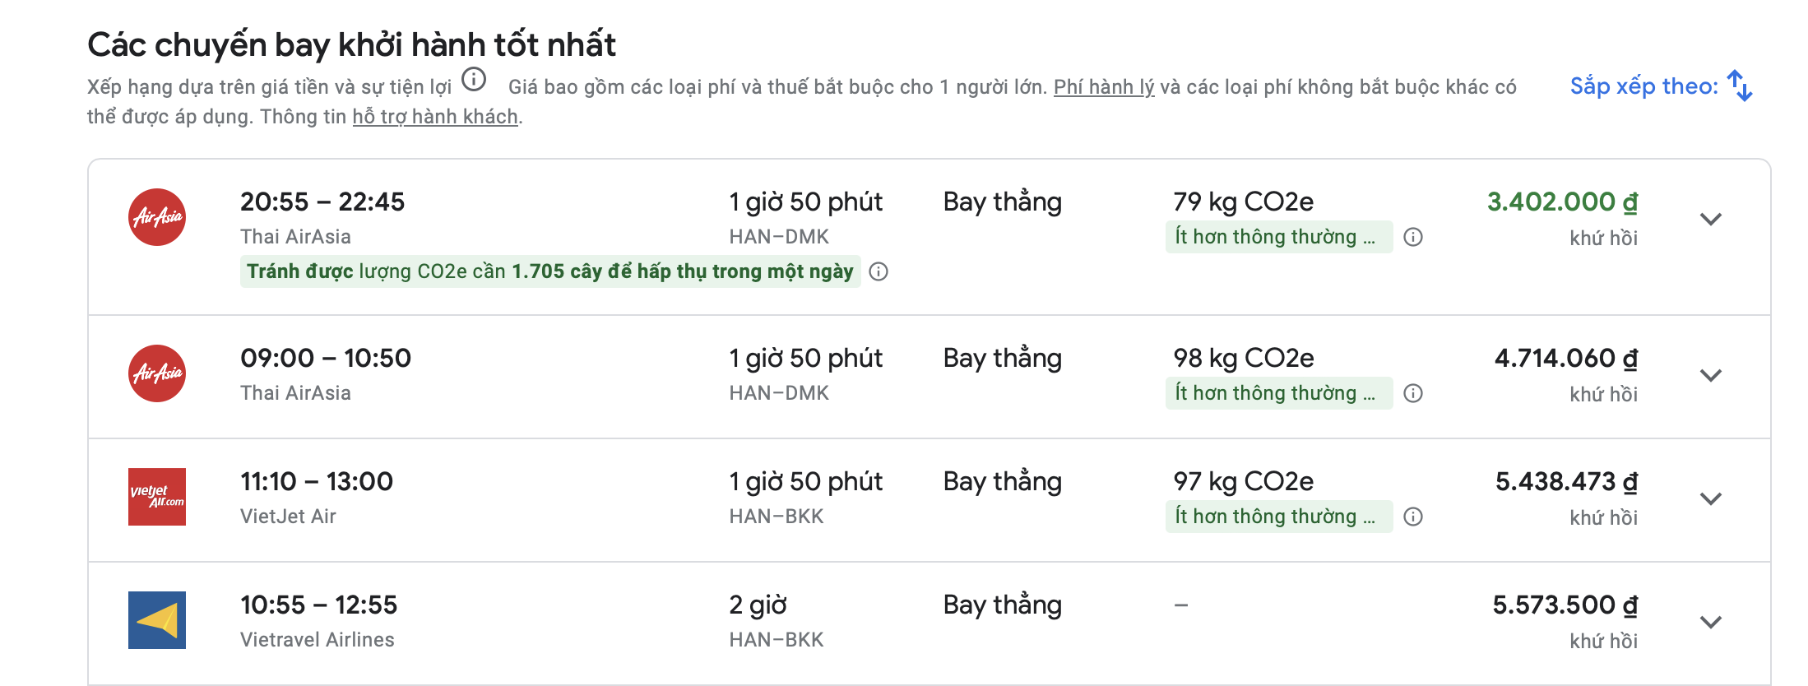The image size is (1808, 686).
Task: Expand the Vietravel Airlines flight details
Action: click(1711, 621)
